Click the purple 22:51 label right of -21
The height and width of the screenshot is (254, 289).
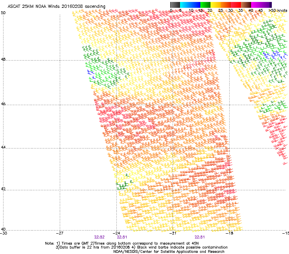point(200,237)
